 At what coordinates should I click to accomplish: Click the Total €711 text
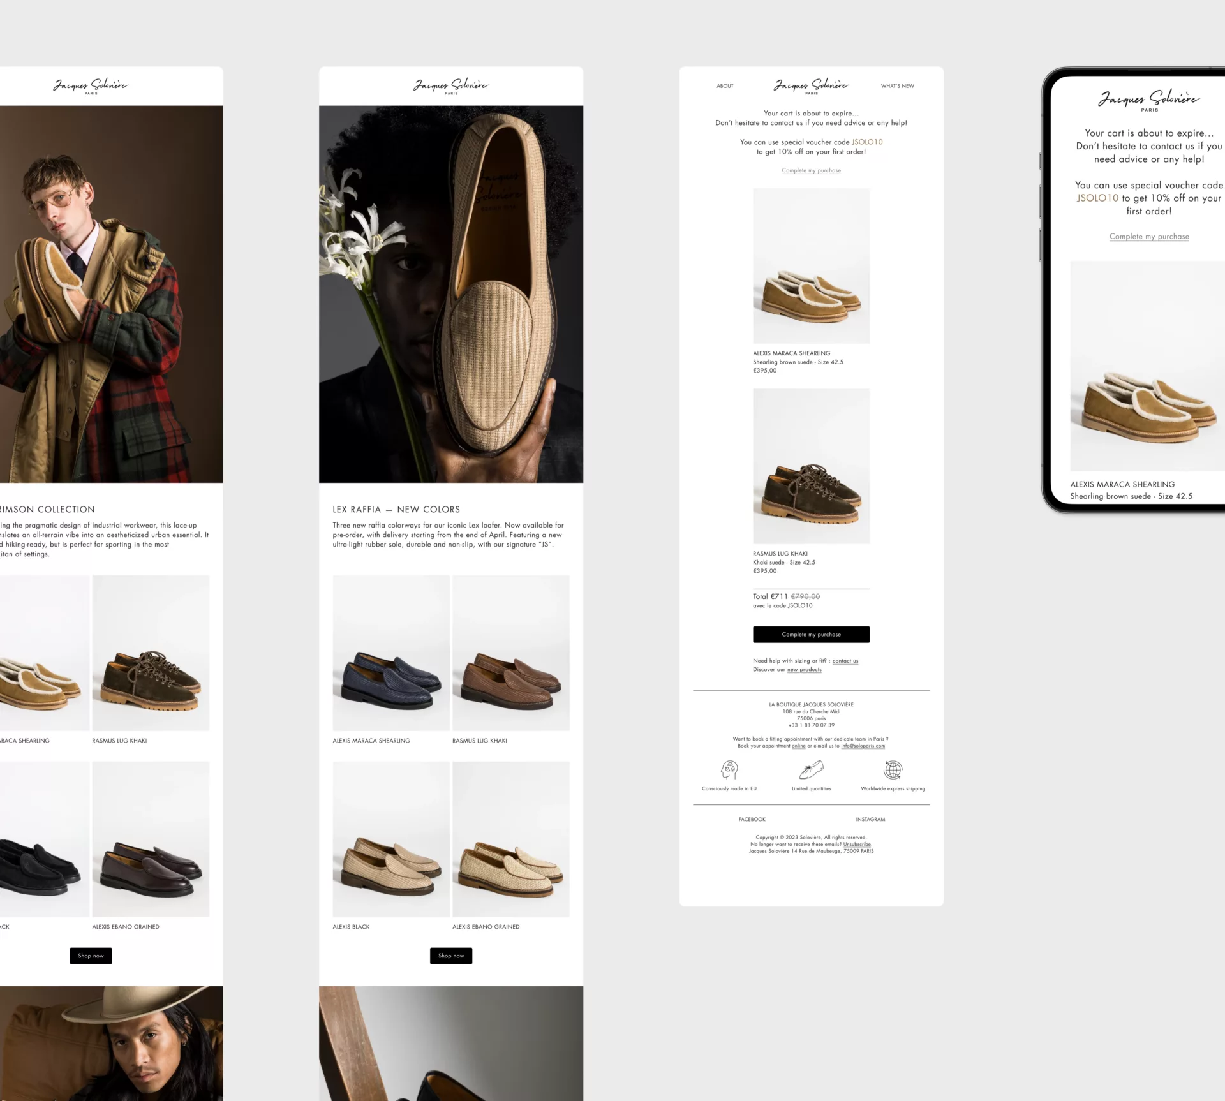(770, 596)
